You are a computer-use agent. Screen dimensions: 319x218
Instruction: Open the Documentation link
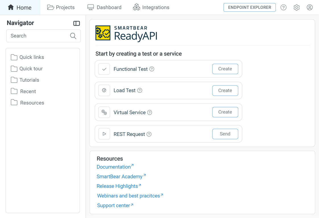pyautogui.click(x=113, y=167)
